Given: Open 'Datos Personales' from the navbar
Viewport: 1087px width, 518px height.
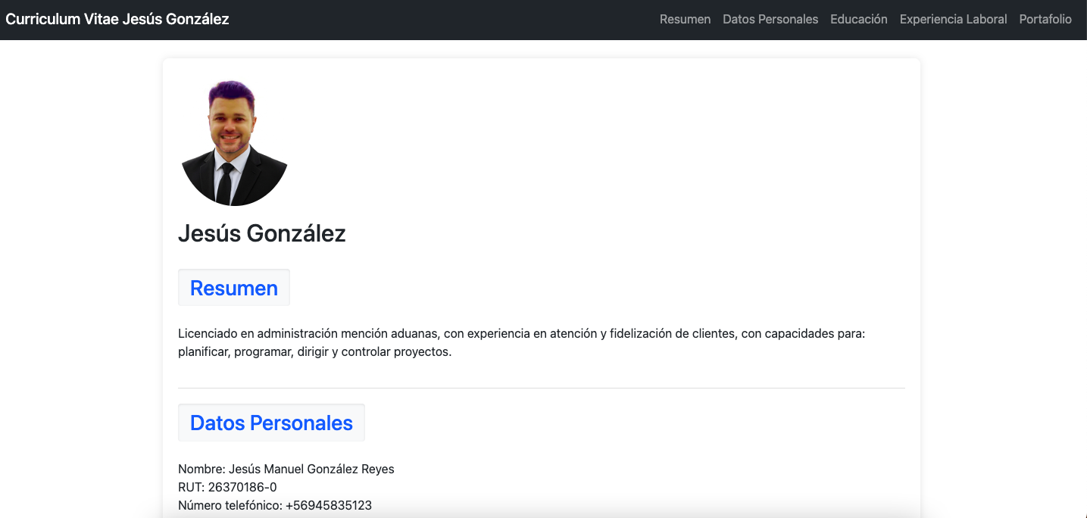Looking at the screenshot, I should (770, 19).
